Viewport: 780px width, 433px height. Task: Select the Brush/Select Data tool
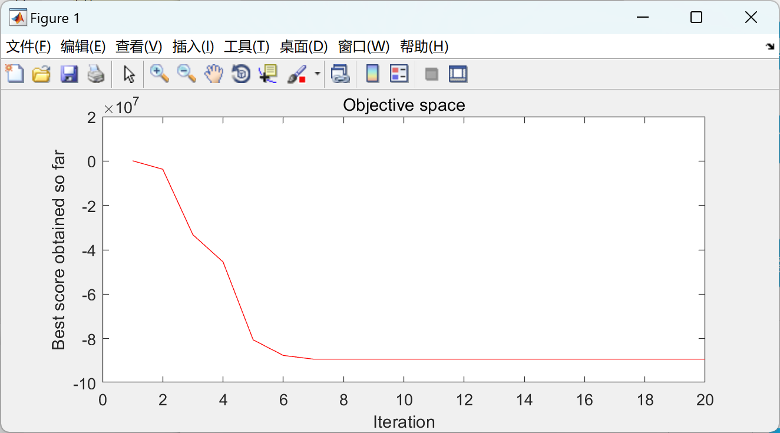pyautogui.click(x=297, y=74)
